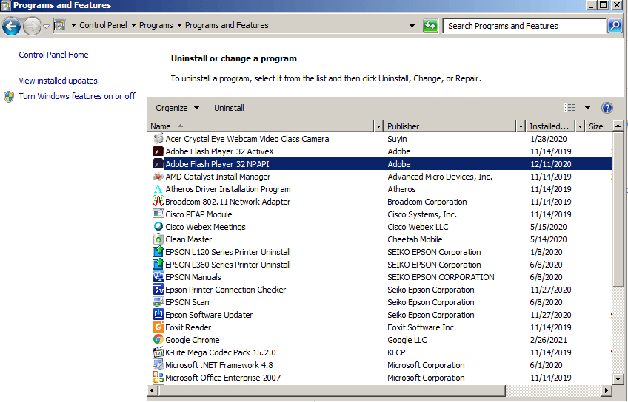The height and width of the screenshot is (402, 628).
Task: Select the Cheetah Mobile publisher cell
Action: click(415, 239)
